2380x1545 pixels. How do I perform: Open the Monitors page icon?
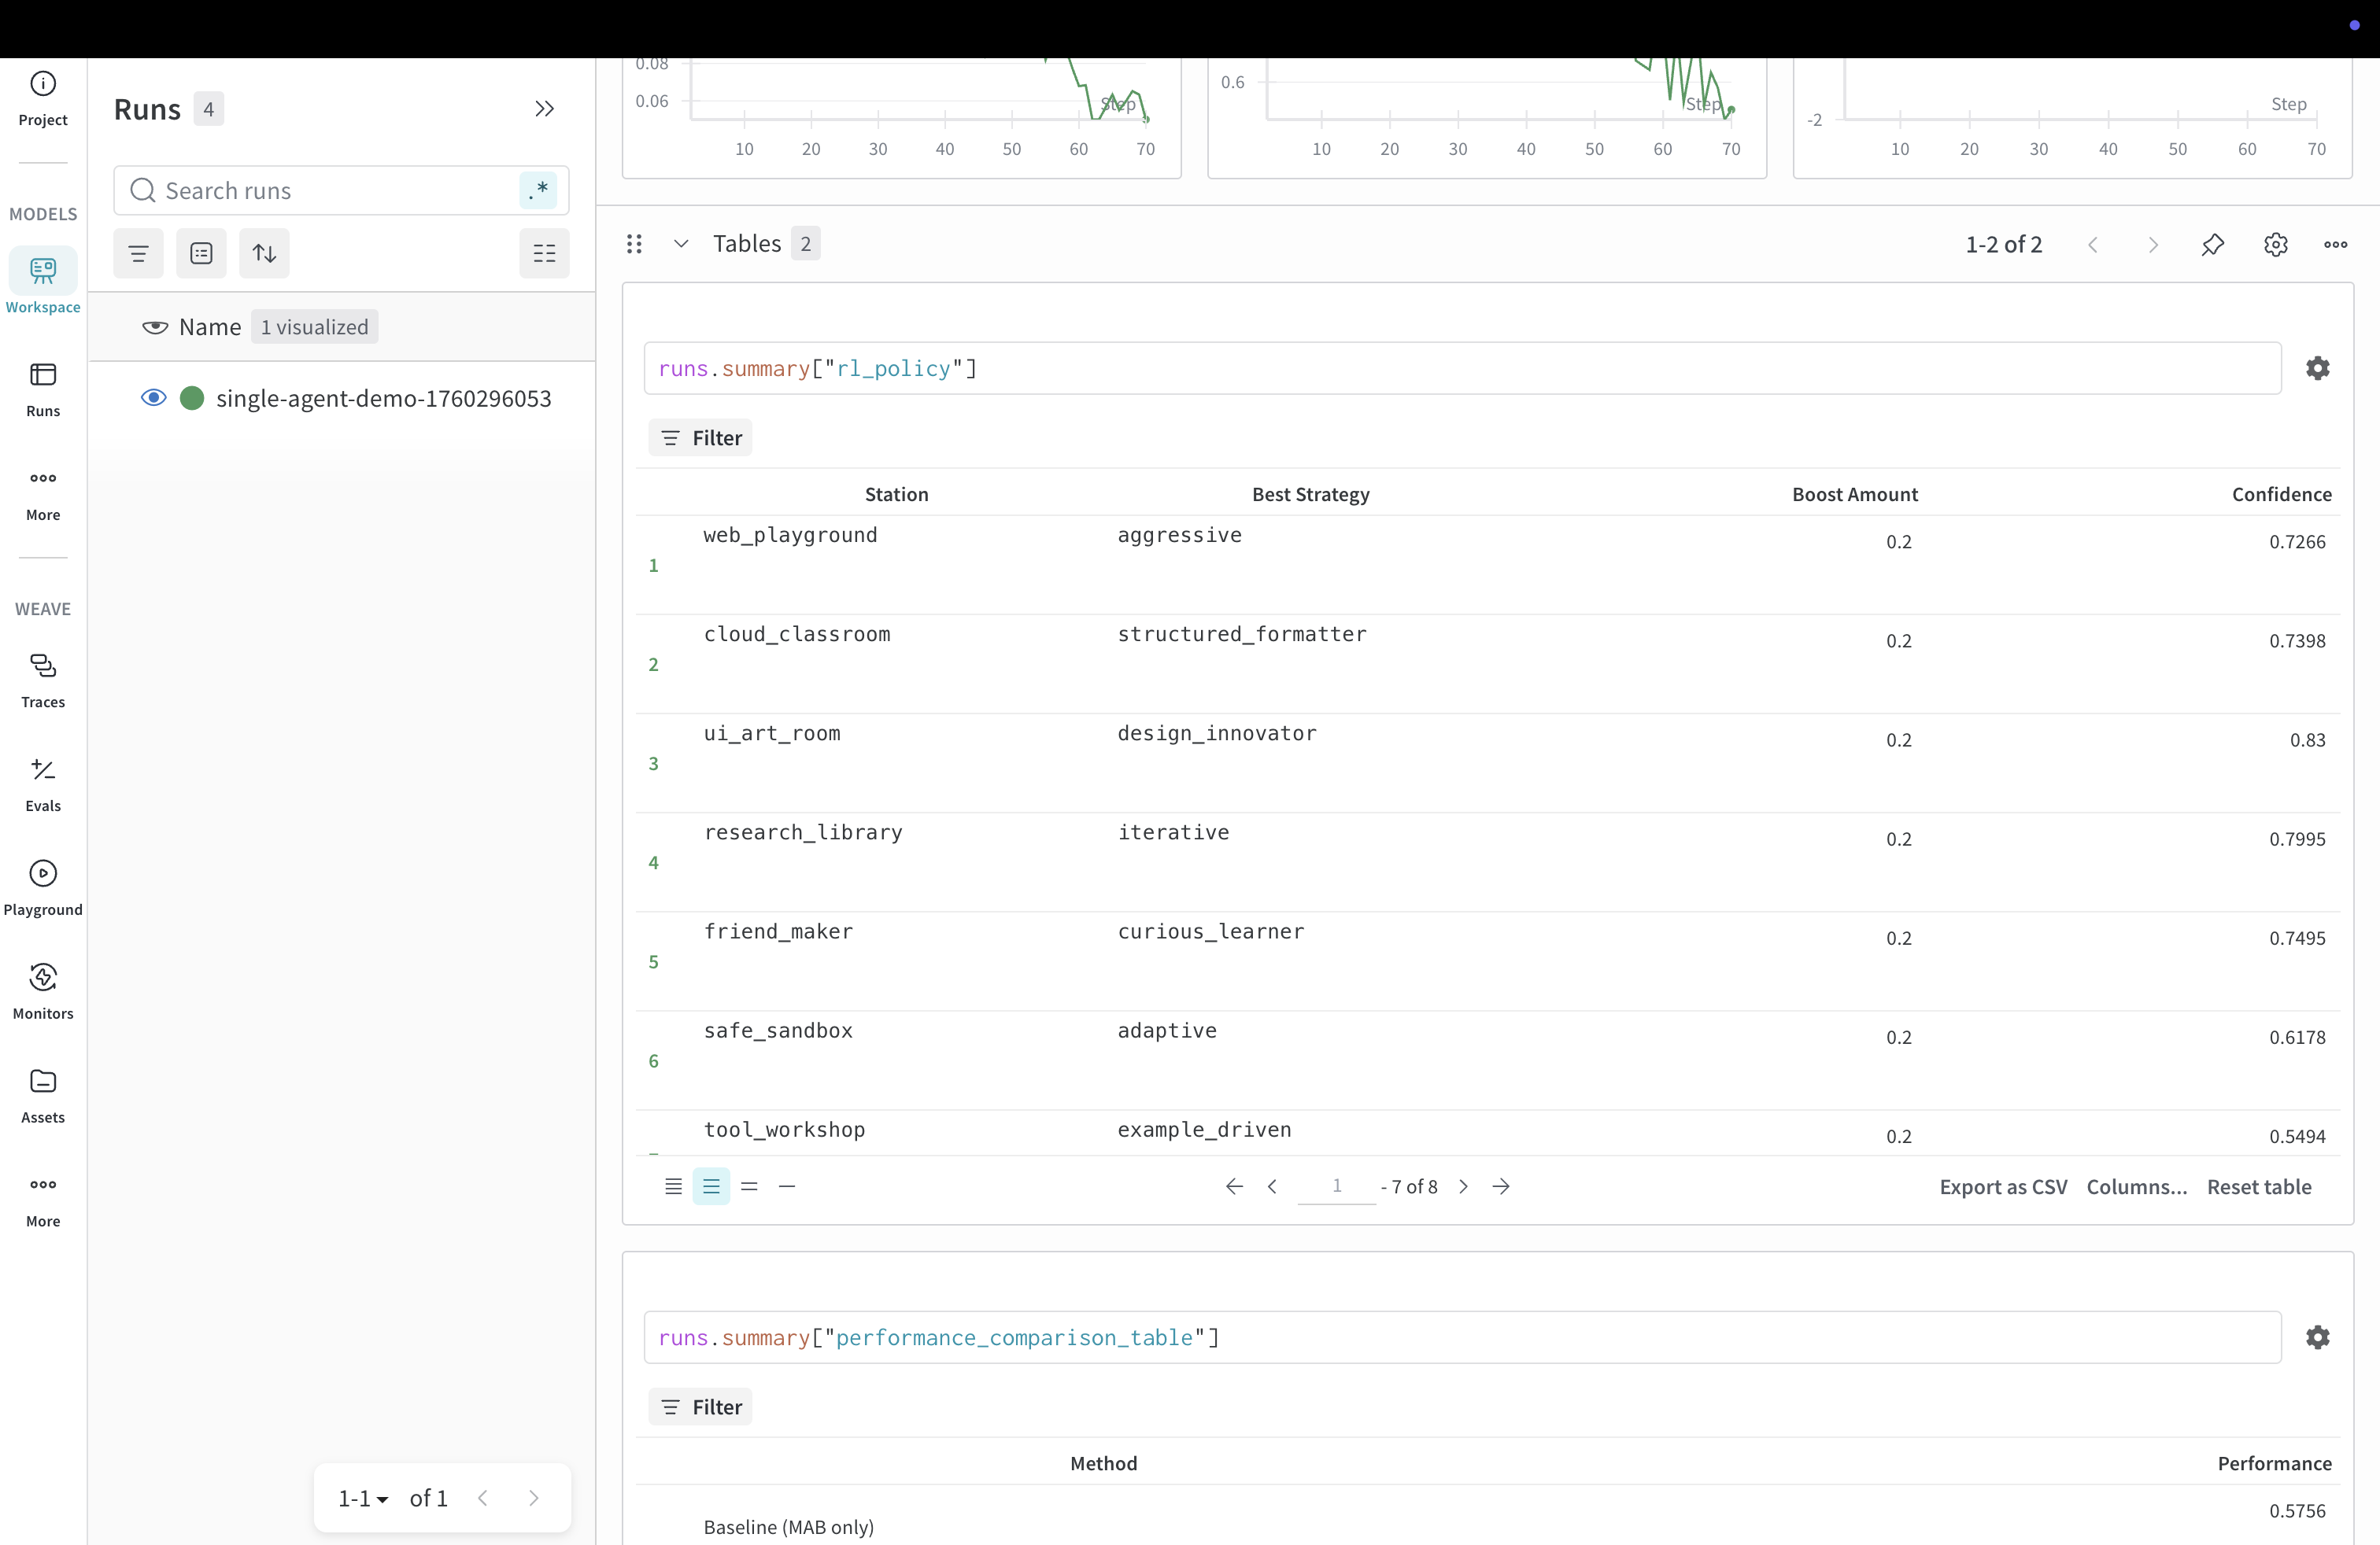point(43,976)
